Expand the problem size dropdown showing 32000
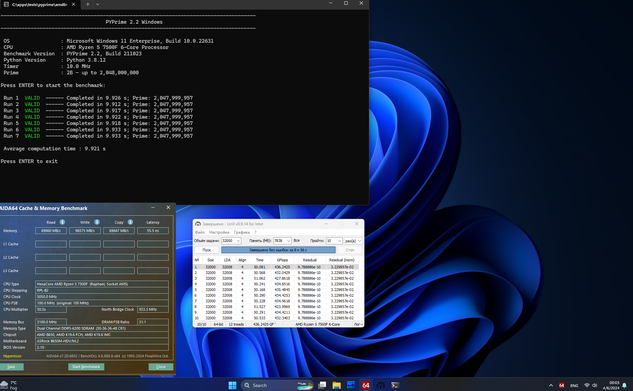Image resolution: width=633 pixels, height=391 pixels. click(x=238, y=241)
